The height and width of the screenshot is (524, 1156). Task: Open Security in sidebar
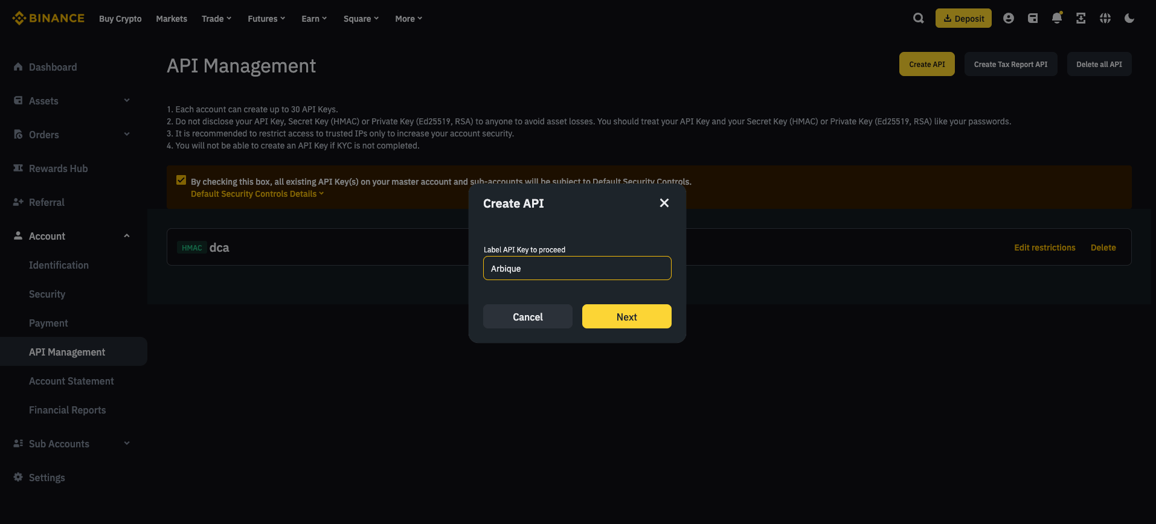pyautogui.click(x=47, y=294)
